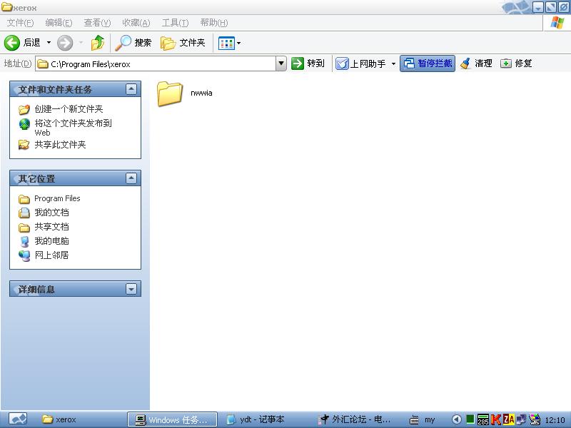The height and width of the screenshot is (428, 571).
Task: Click the address bar path field
Action: coord(156,63)
